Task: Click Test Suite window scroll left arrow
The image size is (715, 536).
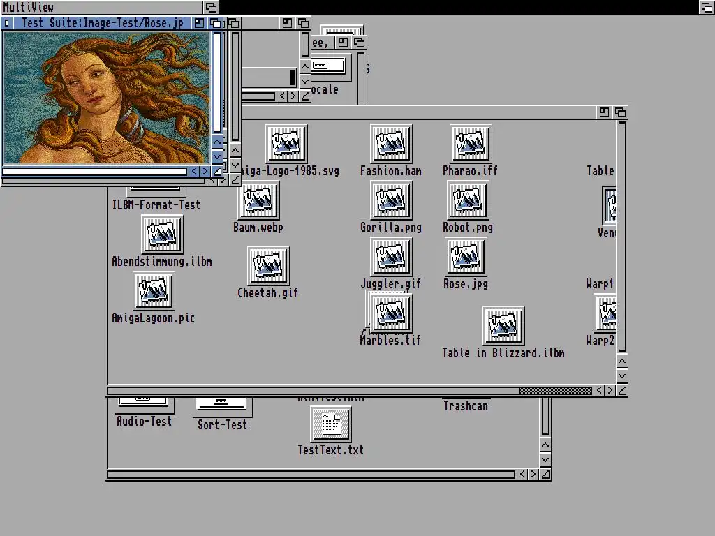Action: [522, 475]
